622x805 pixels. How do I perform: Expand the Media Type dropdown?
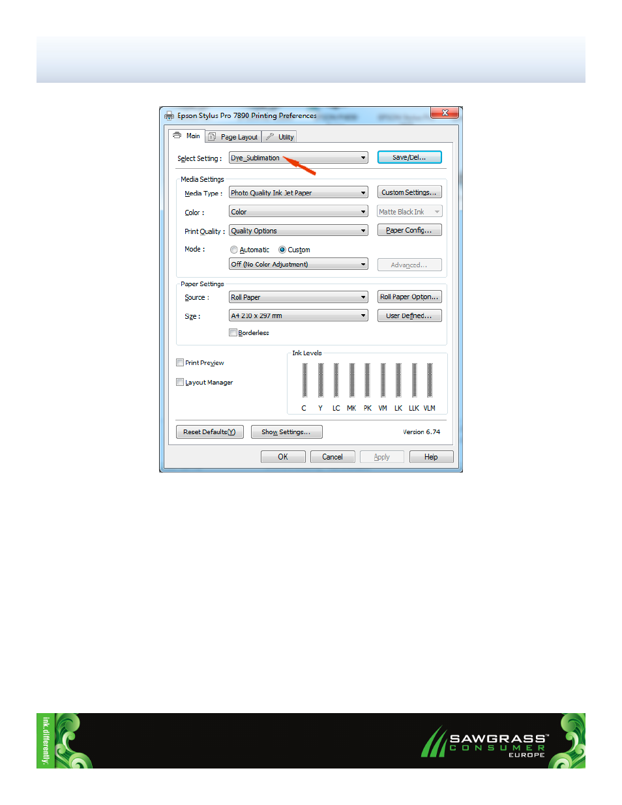[x=299, y=193]
